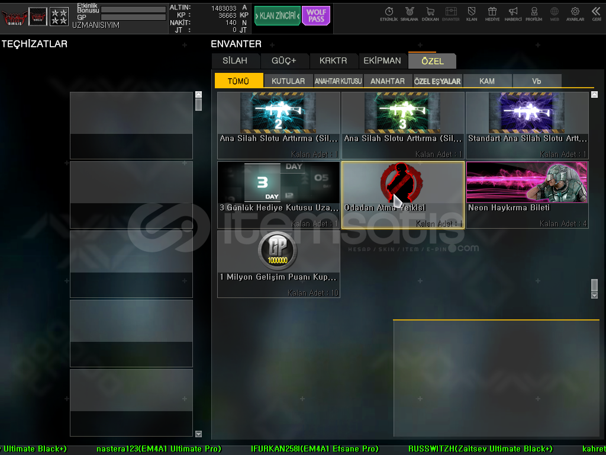
Task: Select 1 Milyon Gelişim Puanı coupon
Action: (278, 264)
